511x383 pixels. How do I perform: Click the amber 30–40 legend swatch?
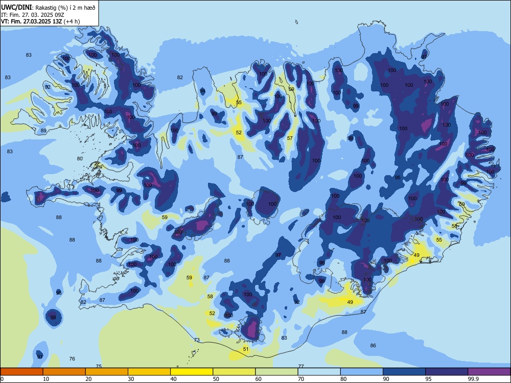[149, 372]
